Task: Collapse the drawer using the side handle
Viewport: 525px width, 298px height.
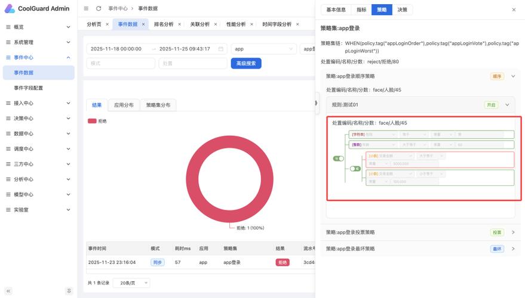Action: [317, 103]
